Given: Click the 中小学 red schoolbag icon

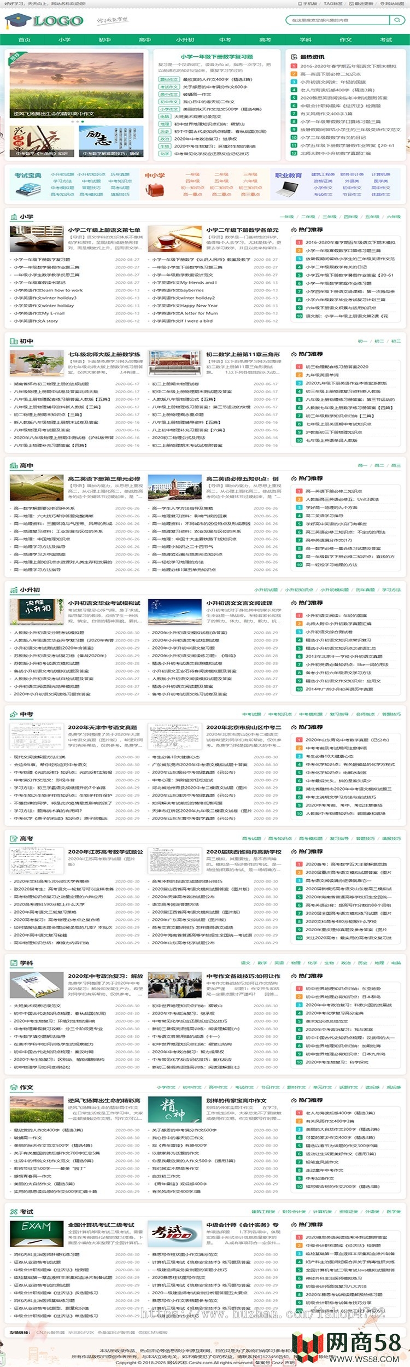Looking at the screenshot, I should 154,189.
